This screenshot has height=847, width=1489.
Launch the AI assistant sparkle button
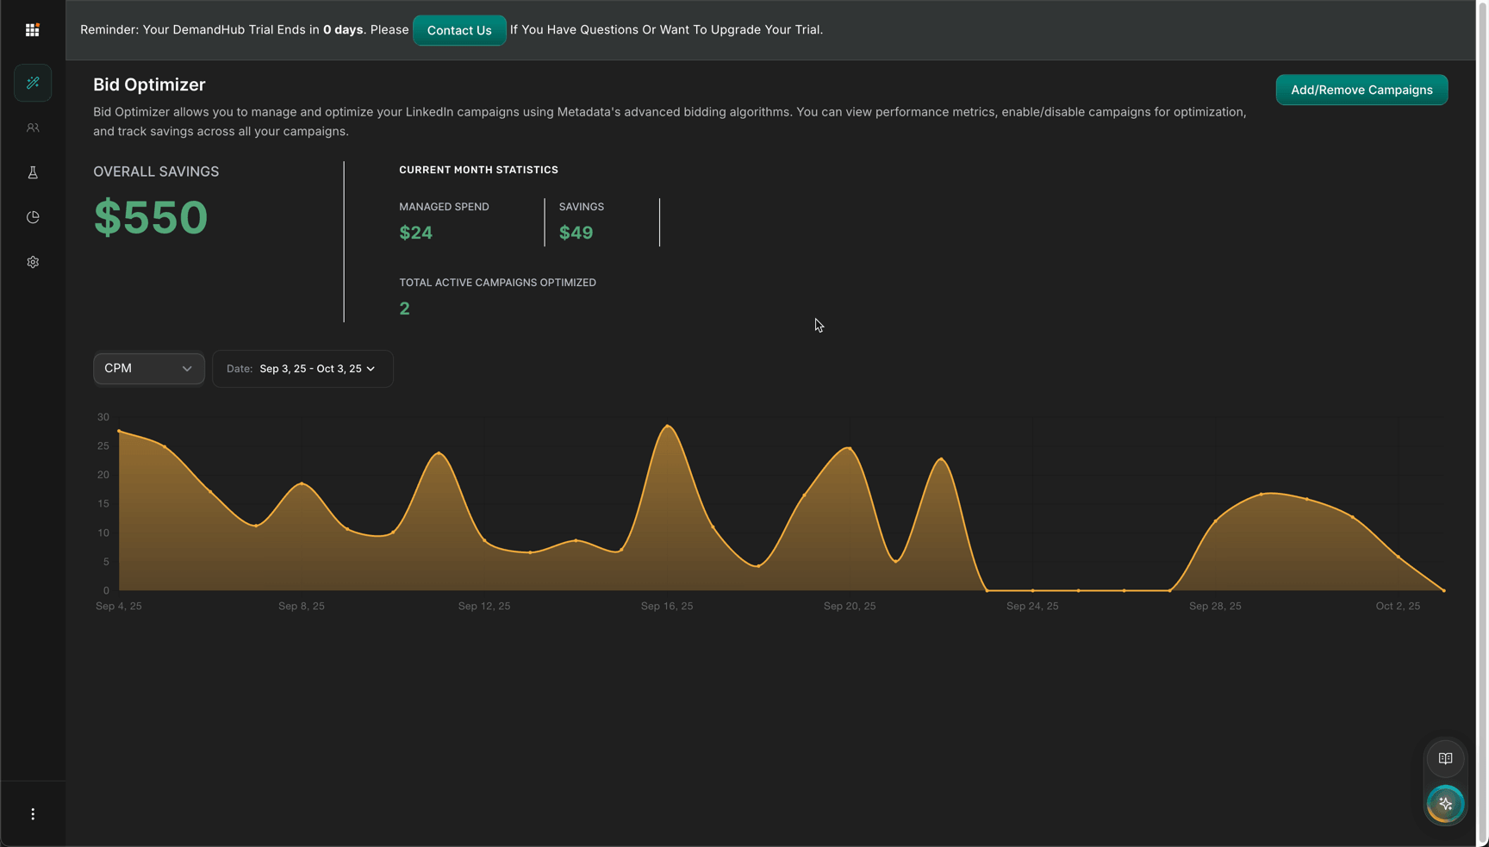[x=1445, y=804]
